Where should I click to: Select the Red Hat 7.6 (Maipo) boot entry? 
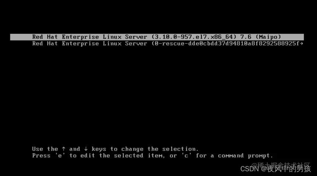(157, 37)
